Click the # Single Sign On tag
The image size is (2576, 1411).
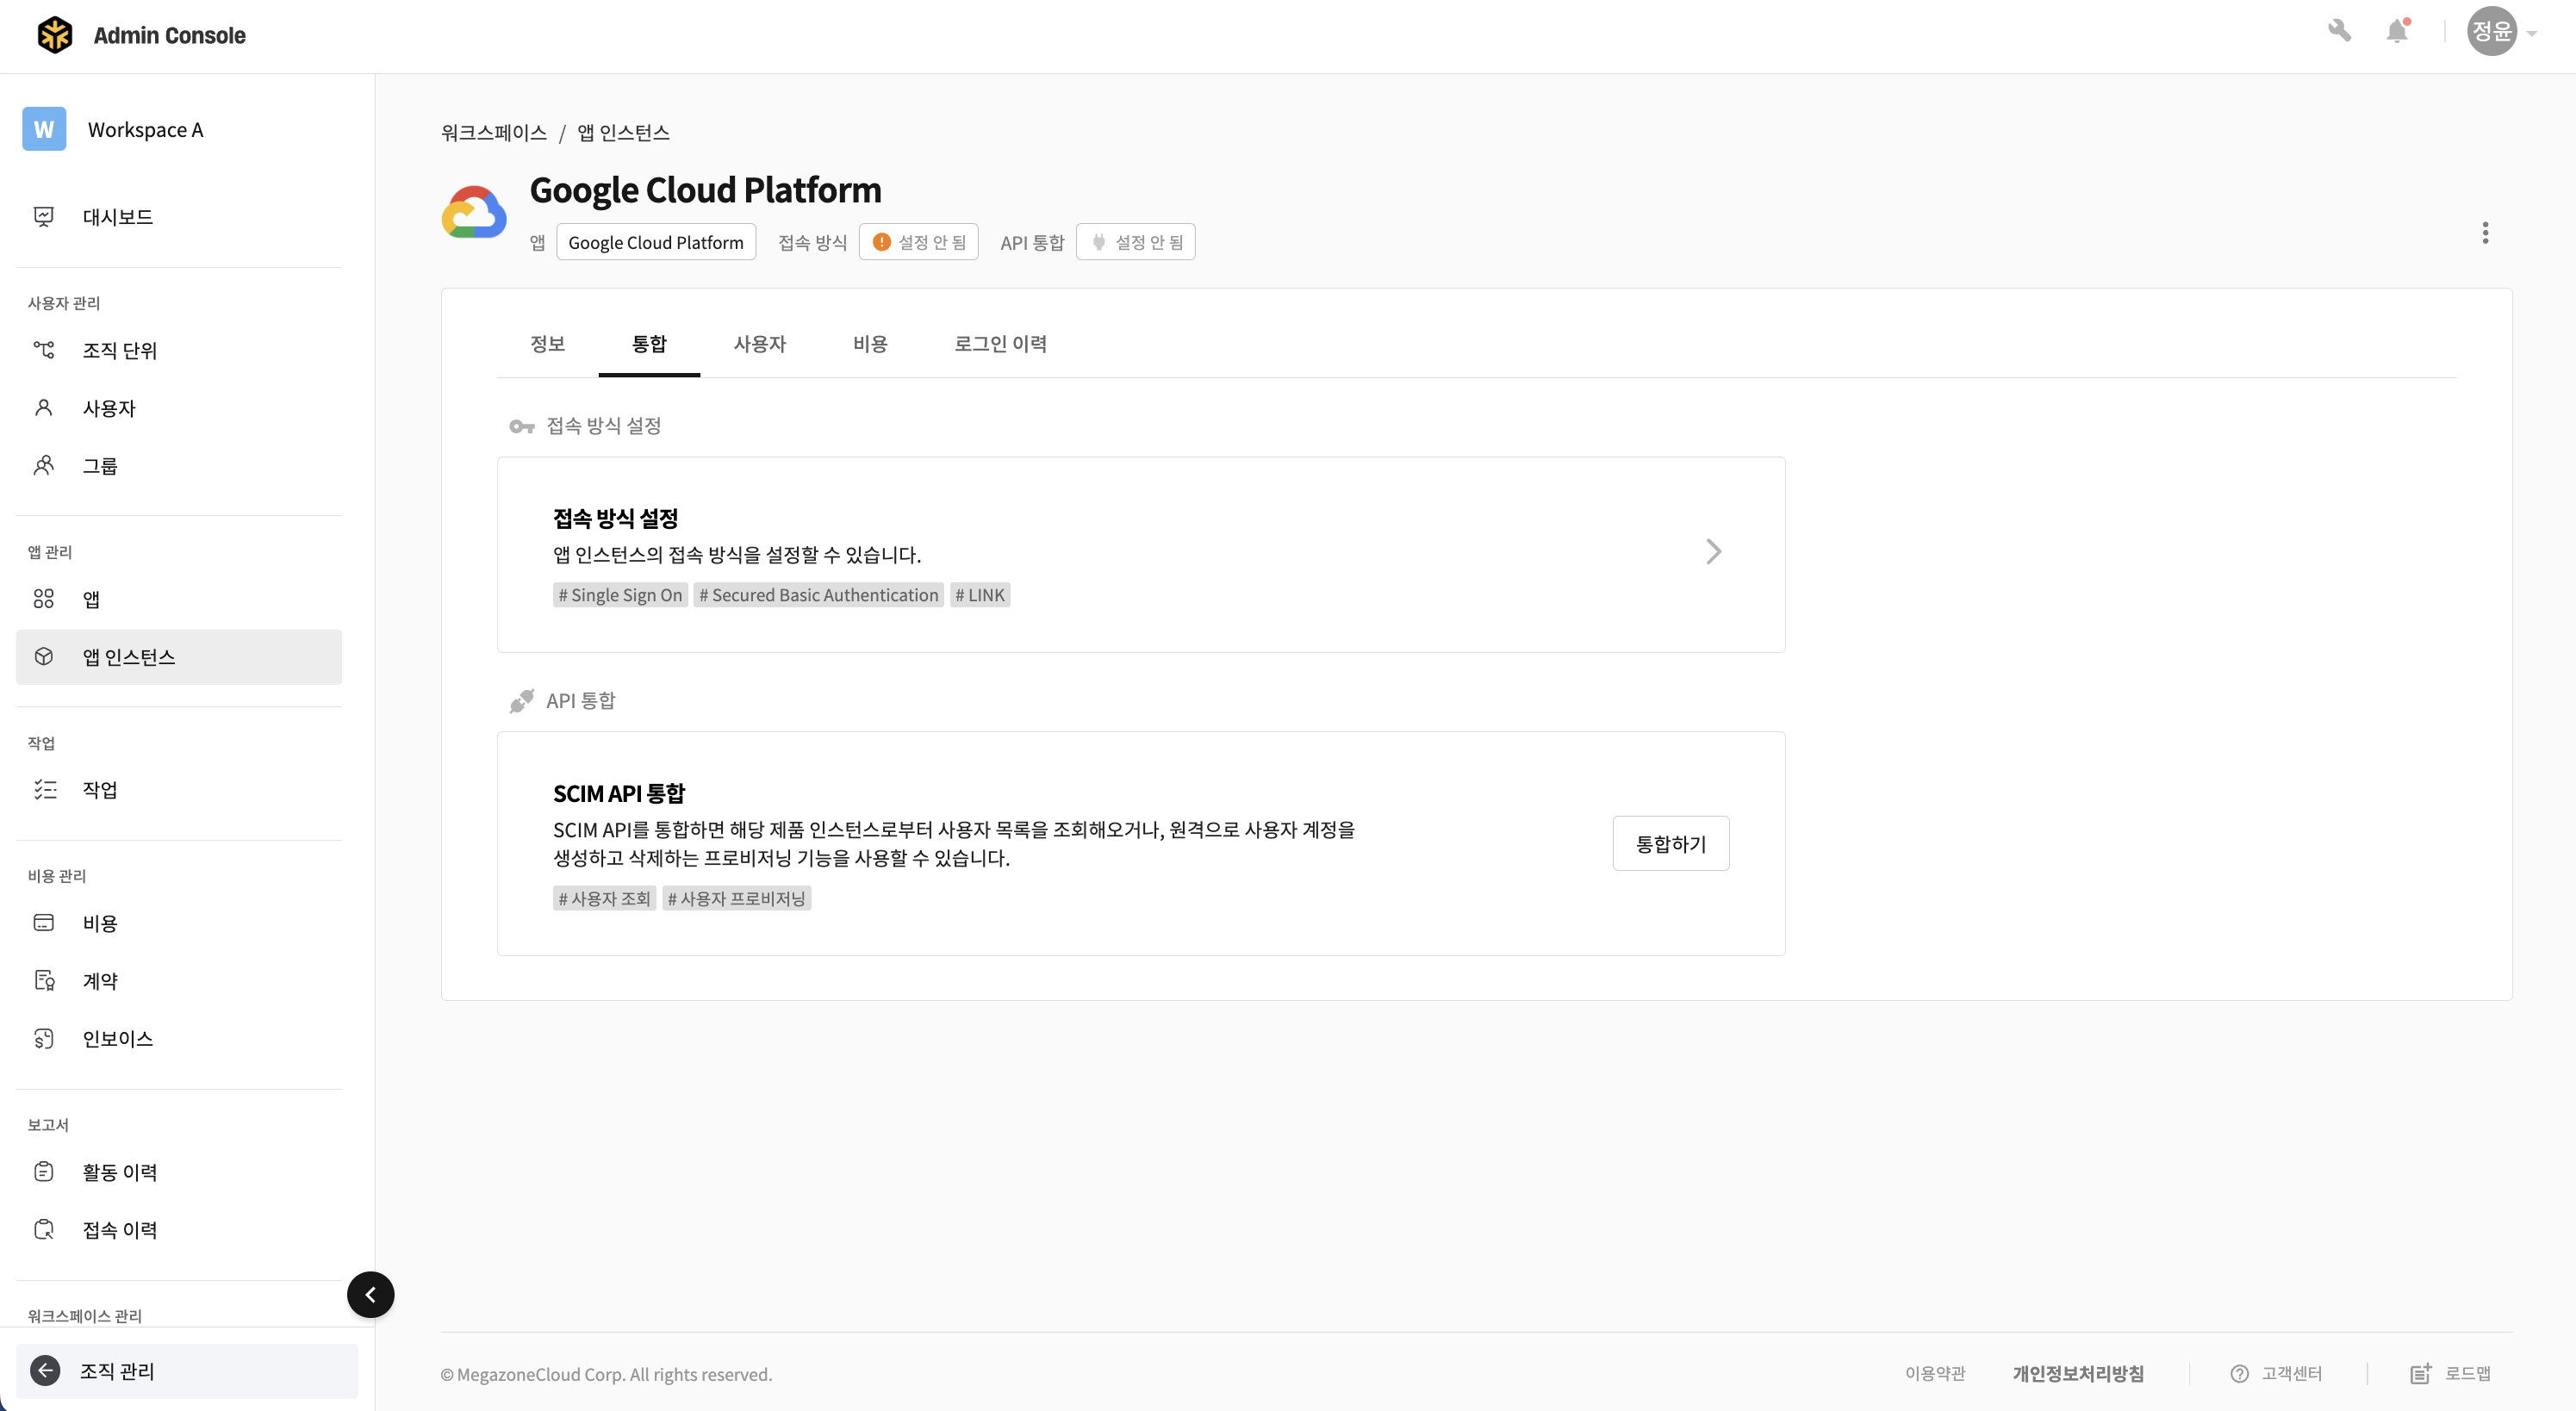pos(620,595)
